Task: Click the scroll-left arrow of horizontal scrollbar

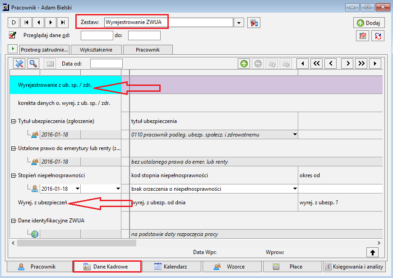Action: [13, 243]
